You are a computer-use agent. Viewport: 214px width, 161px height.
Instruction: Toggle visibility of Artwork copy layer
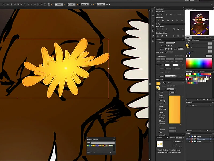pos(187,139)
